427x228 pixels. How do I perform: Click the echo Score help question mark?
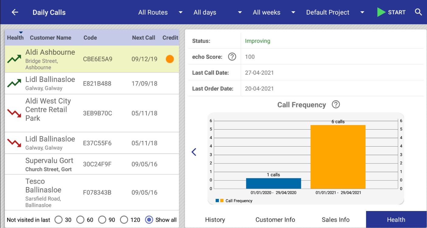[232, 57]
